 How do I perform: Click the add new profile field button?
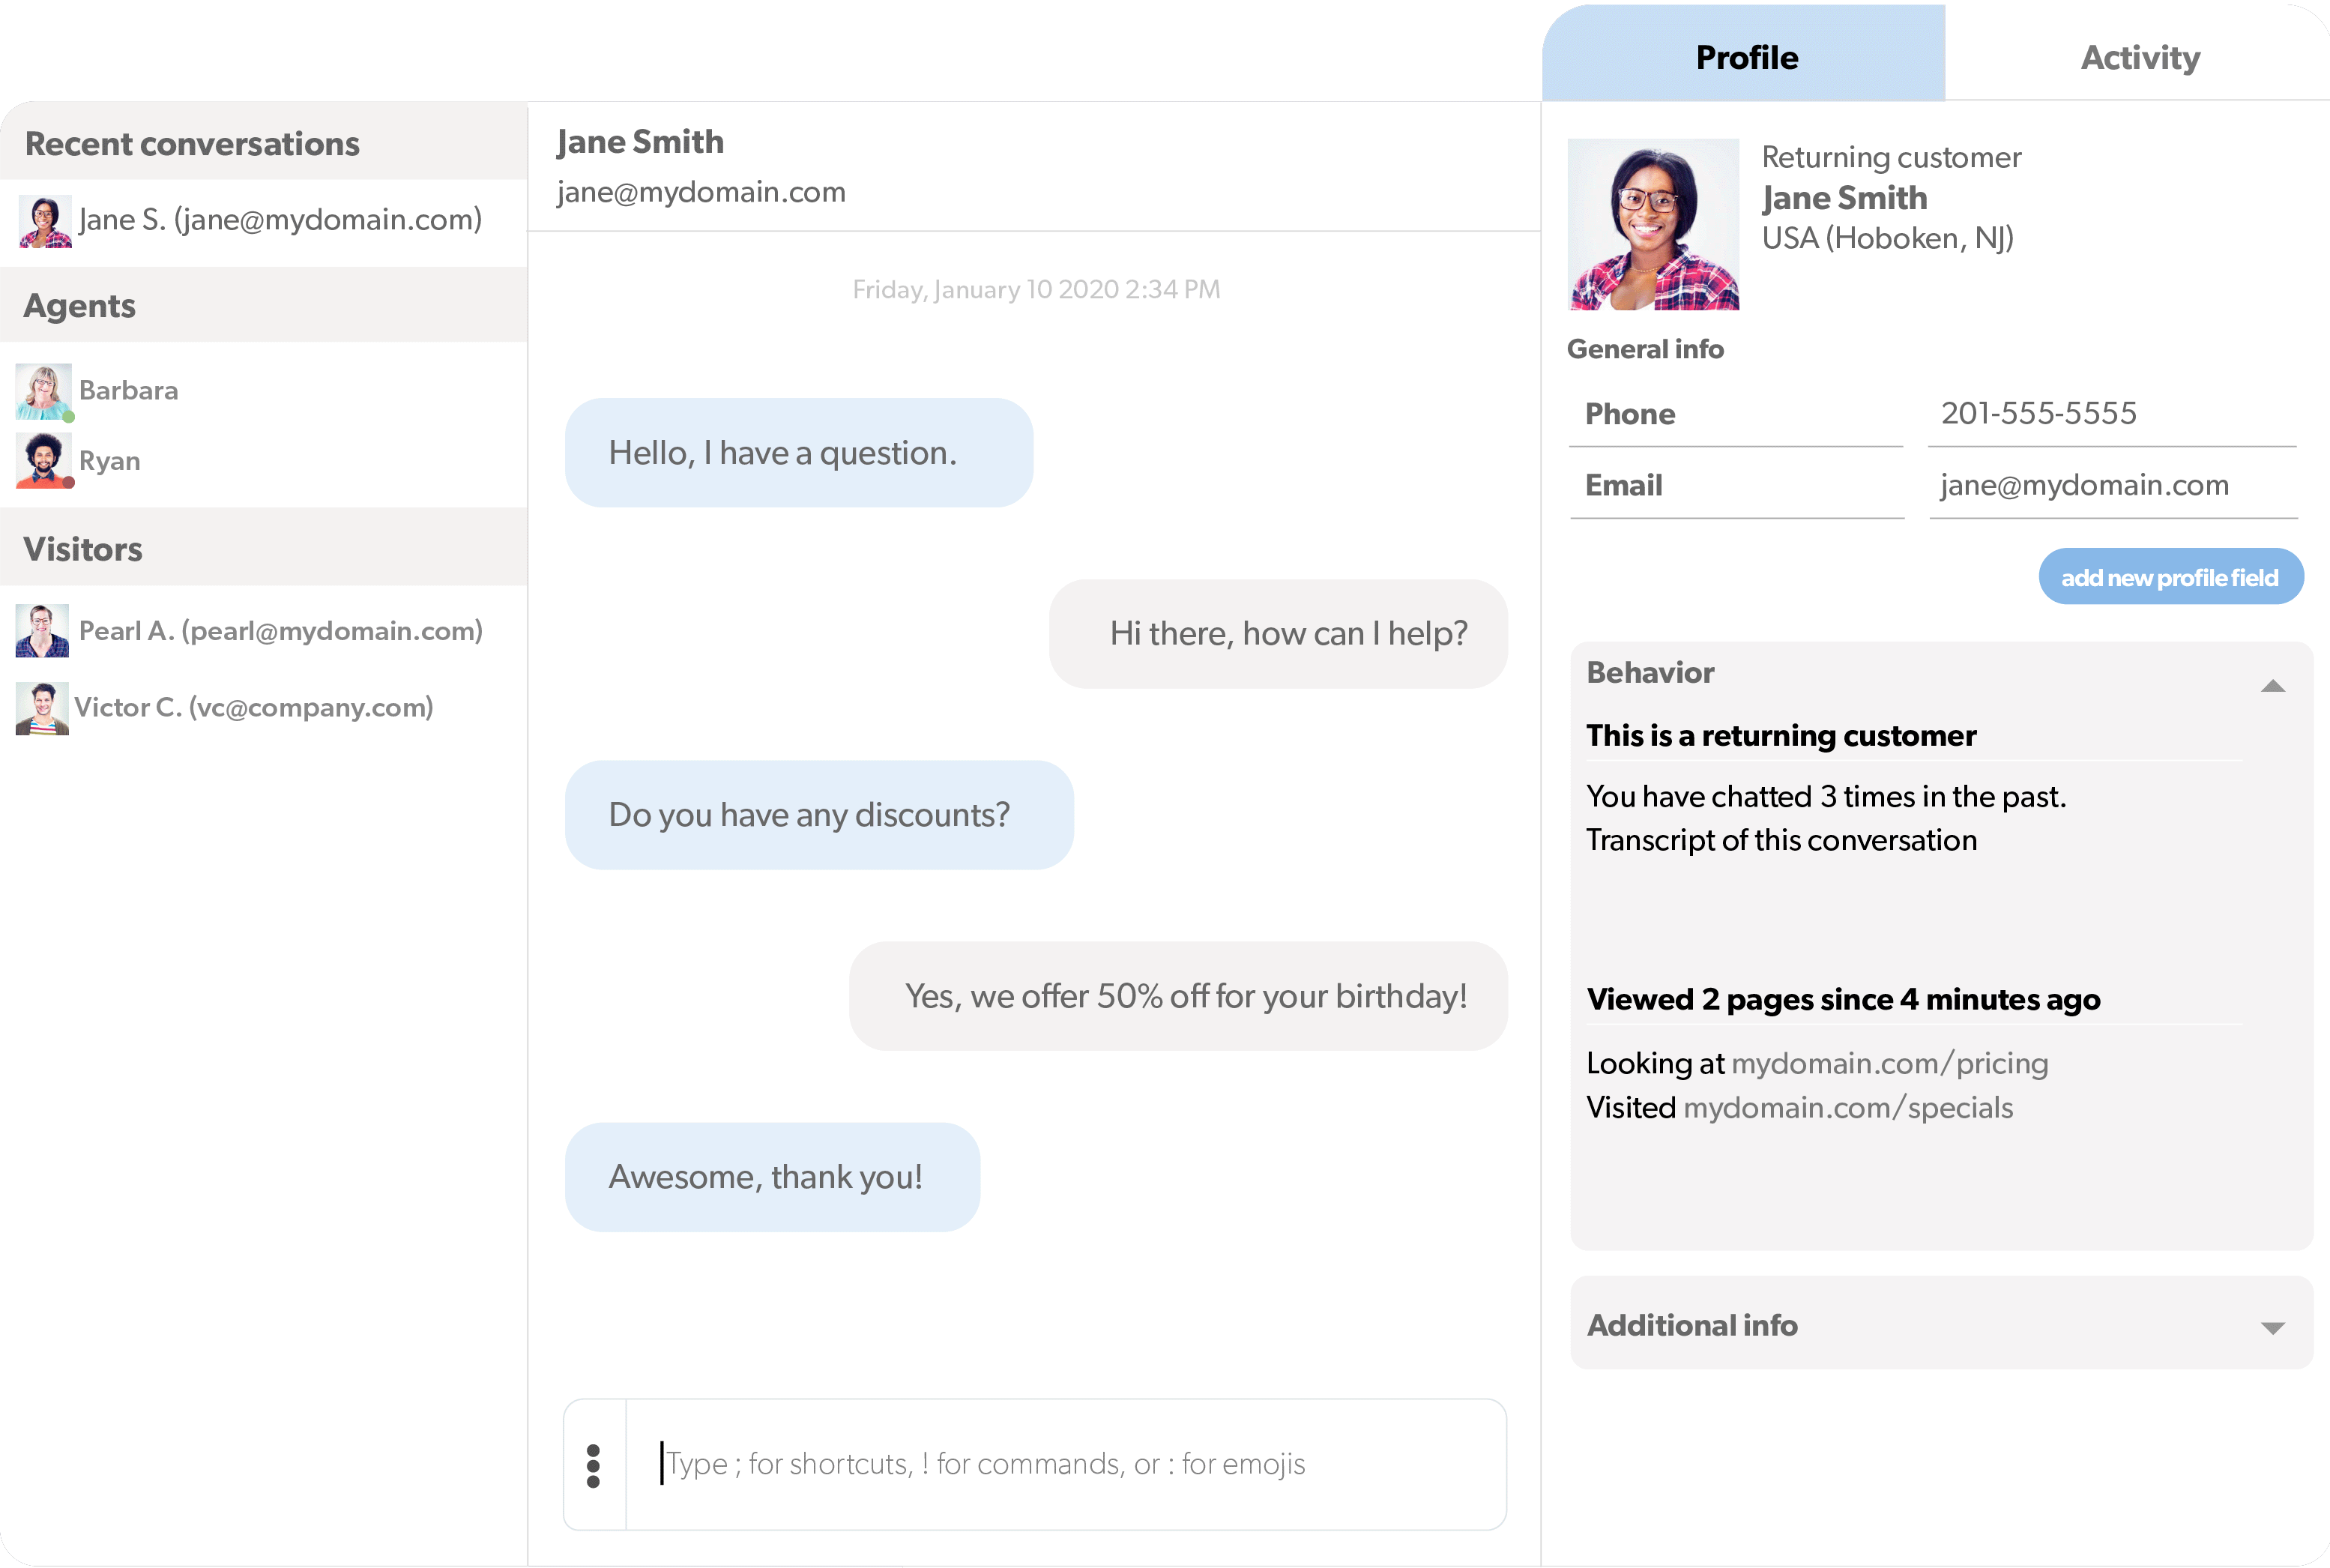[x=2170, y=577]
